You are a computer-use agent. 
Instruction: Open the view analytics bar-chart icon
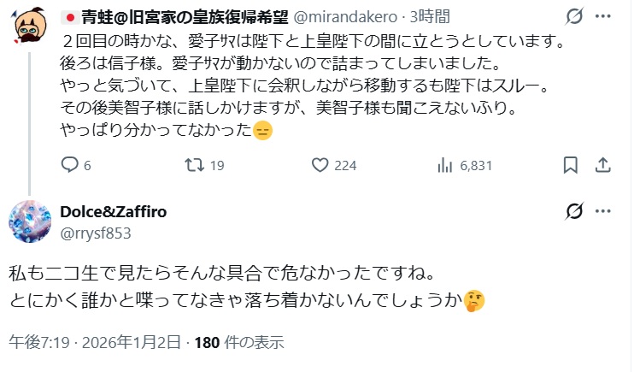coord(444,164)
